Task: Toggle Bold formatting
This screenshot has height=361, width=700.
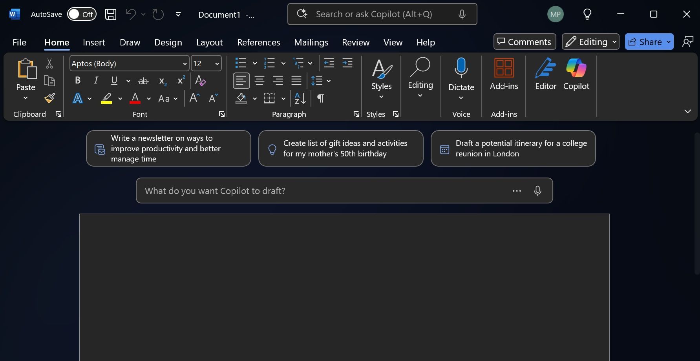Action: [x=78, y=81]
